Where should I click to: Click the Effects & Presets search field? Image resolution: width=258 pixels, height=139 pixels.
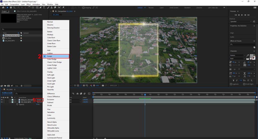[x=242, y=45]
